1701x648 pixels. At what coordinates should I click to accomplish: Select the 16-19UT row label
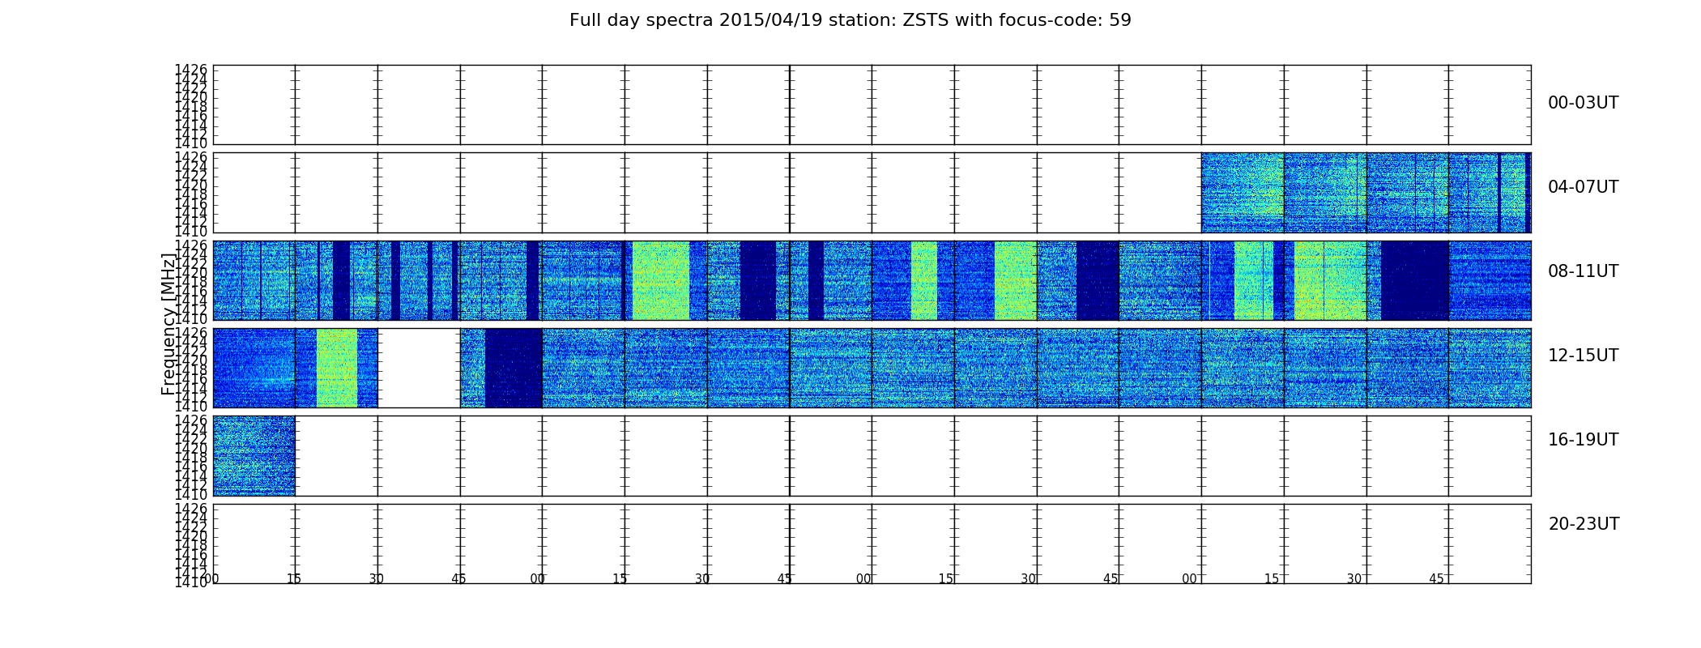click(1583, 440)
